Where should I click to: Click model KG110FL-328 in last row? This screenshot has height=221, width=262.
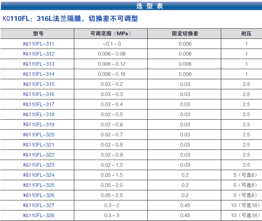39,216
